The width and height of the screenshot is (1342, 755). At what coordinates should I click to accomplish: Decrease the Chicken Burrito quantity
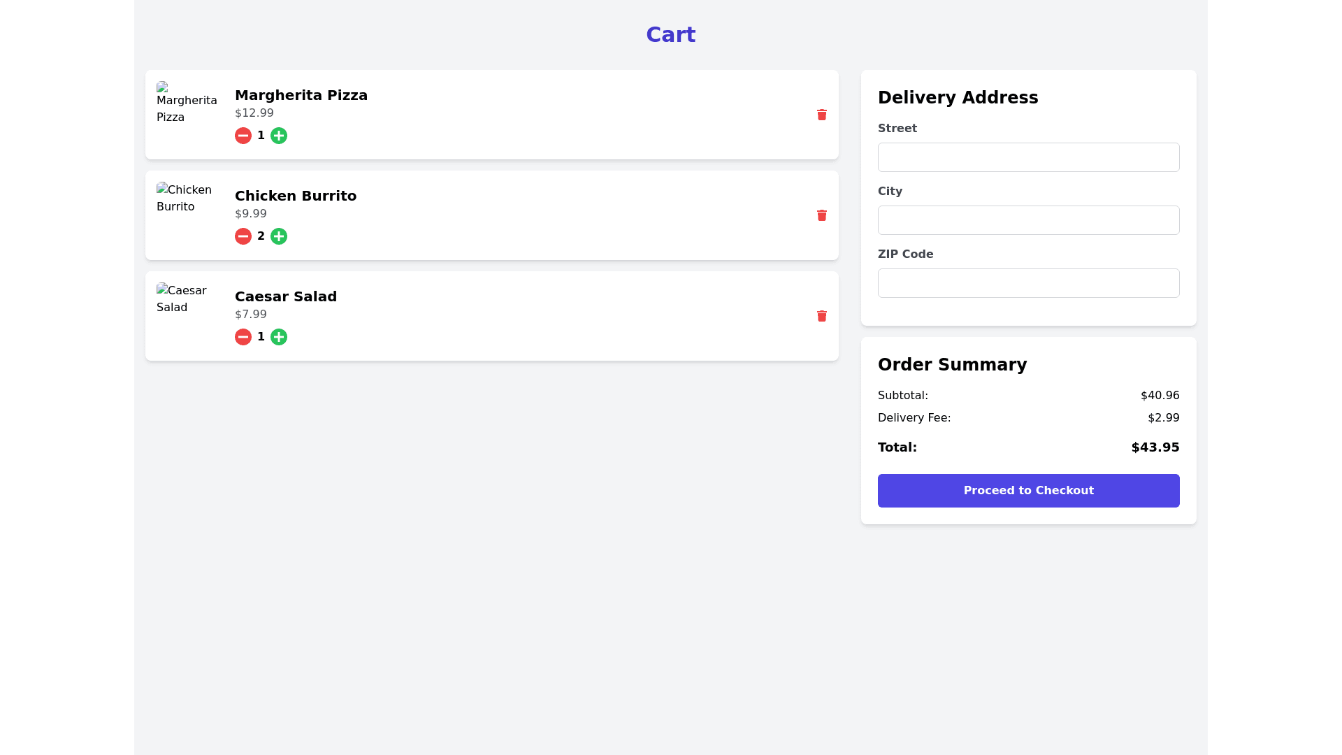point(243,236)
